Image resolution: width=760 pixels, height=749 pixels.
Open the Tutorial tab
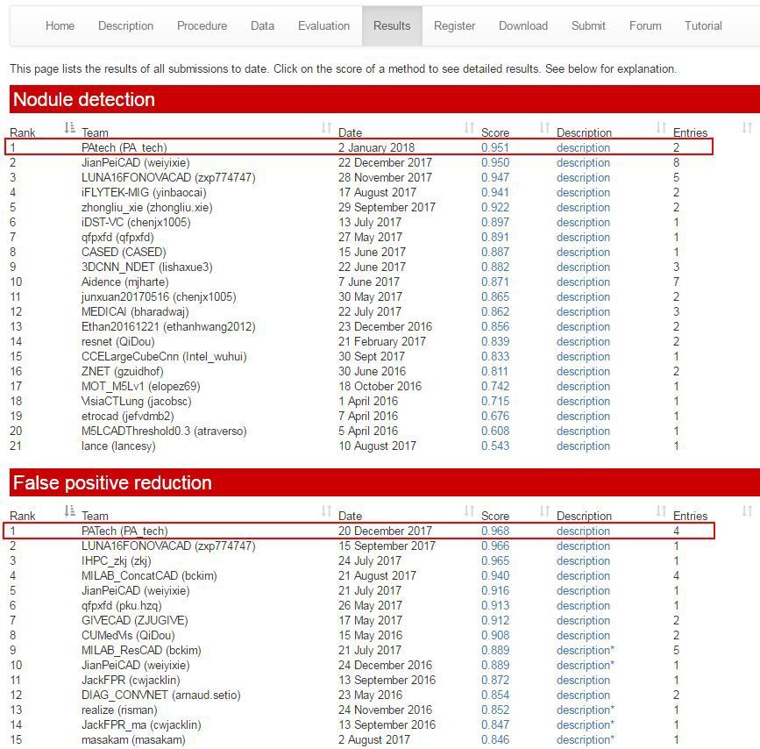[703, 25]
